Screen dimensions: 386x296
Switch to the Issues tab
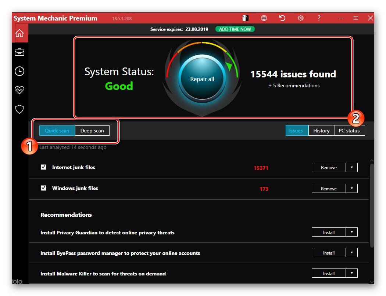(x=297, y=131)
